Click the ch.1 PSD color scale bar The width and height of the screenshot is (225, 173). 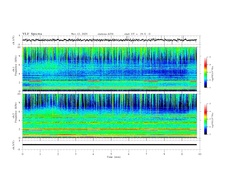coord(205,72)
